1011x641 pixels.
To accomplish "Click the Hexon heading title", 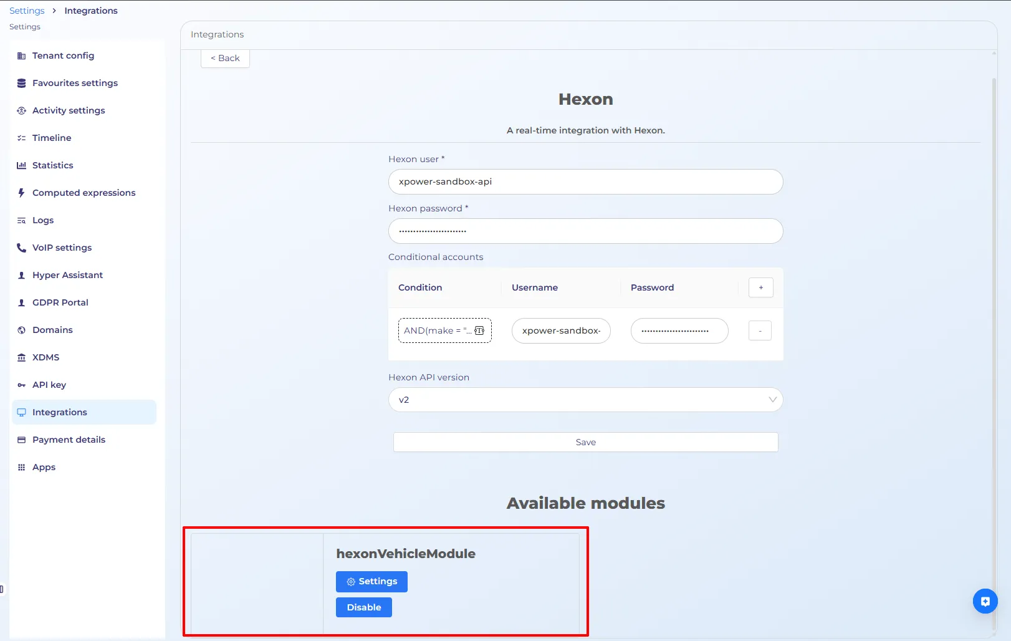I will (585, 99).
